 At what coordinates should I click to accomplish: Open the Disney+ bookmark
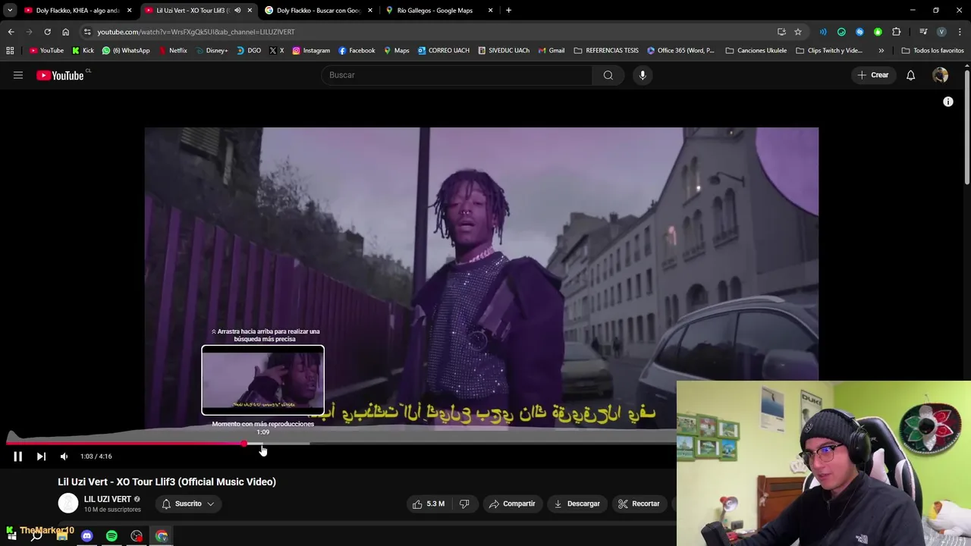pos(211,51)
